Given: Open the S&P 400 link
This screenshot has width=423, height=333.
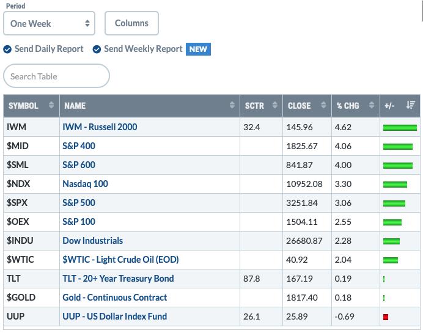Looking at the screenshot, I should tap(79, 146).
